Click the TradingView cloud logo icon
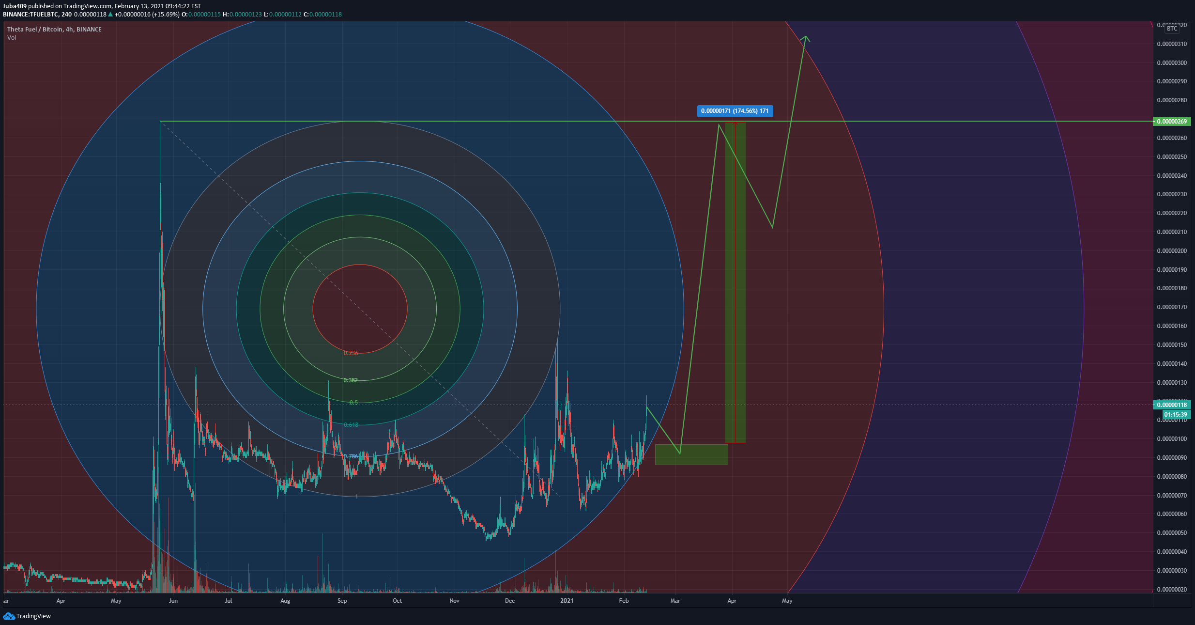Viewport: 1195px width, 625px height. (x=9, y=616)
